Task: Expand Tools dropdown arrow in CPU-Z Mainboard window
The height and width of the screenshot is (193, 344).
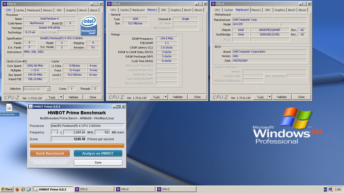Action: [269, 97]
